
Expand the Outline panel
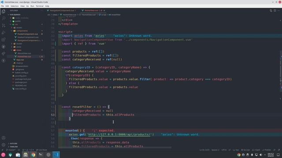(x=14, y=144)
